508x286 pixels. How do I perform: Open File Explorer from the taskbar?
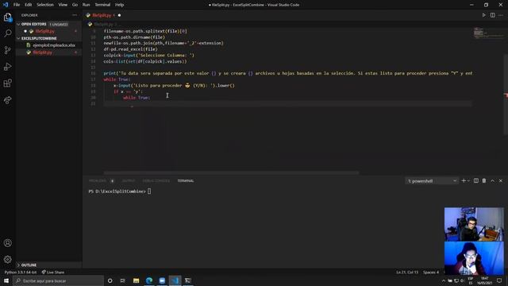[136, 280]
